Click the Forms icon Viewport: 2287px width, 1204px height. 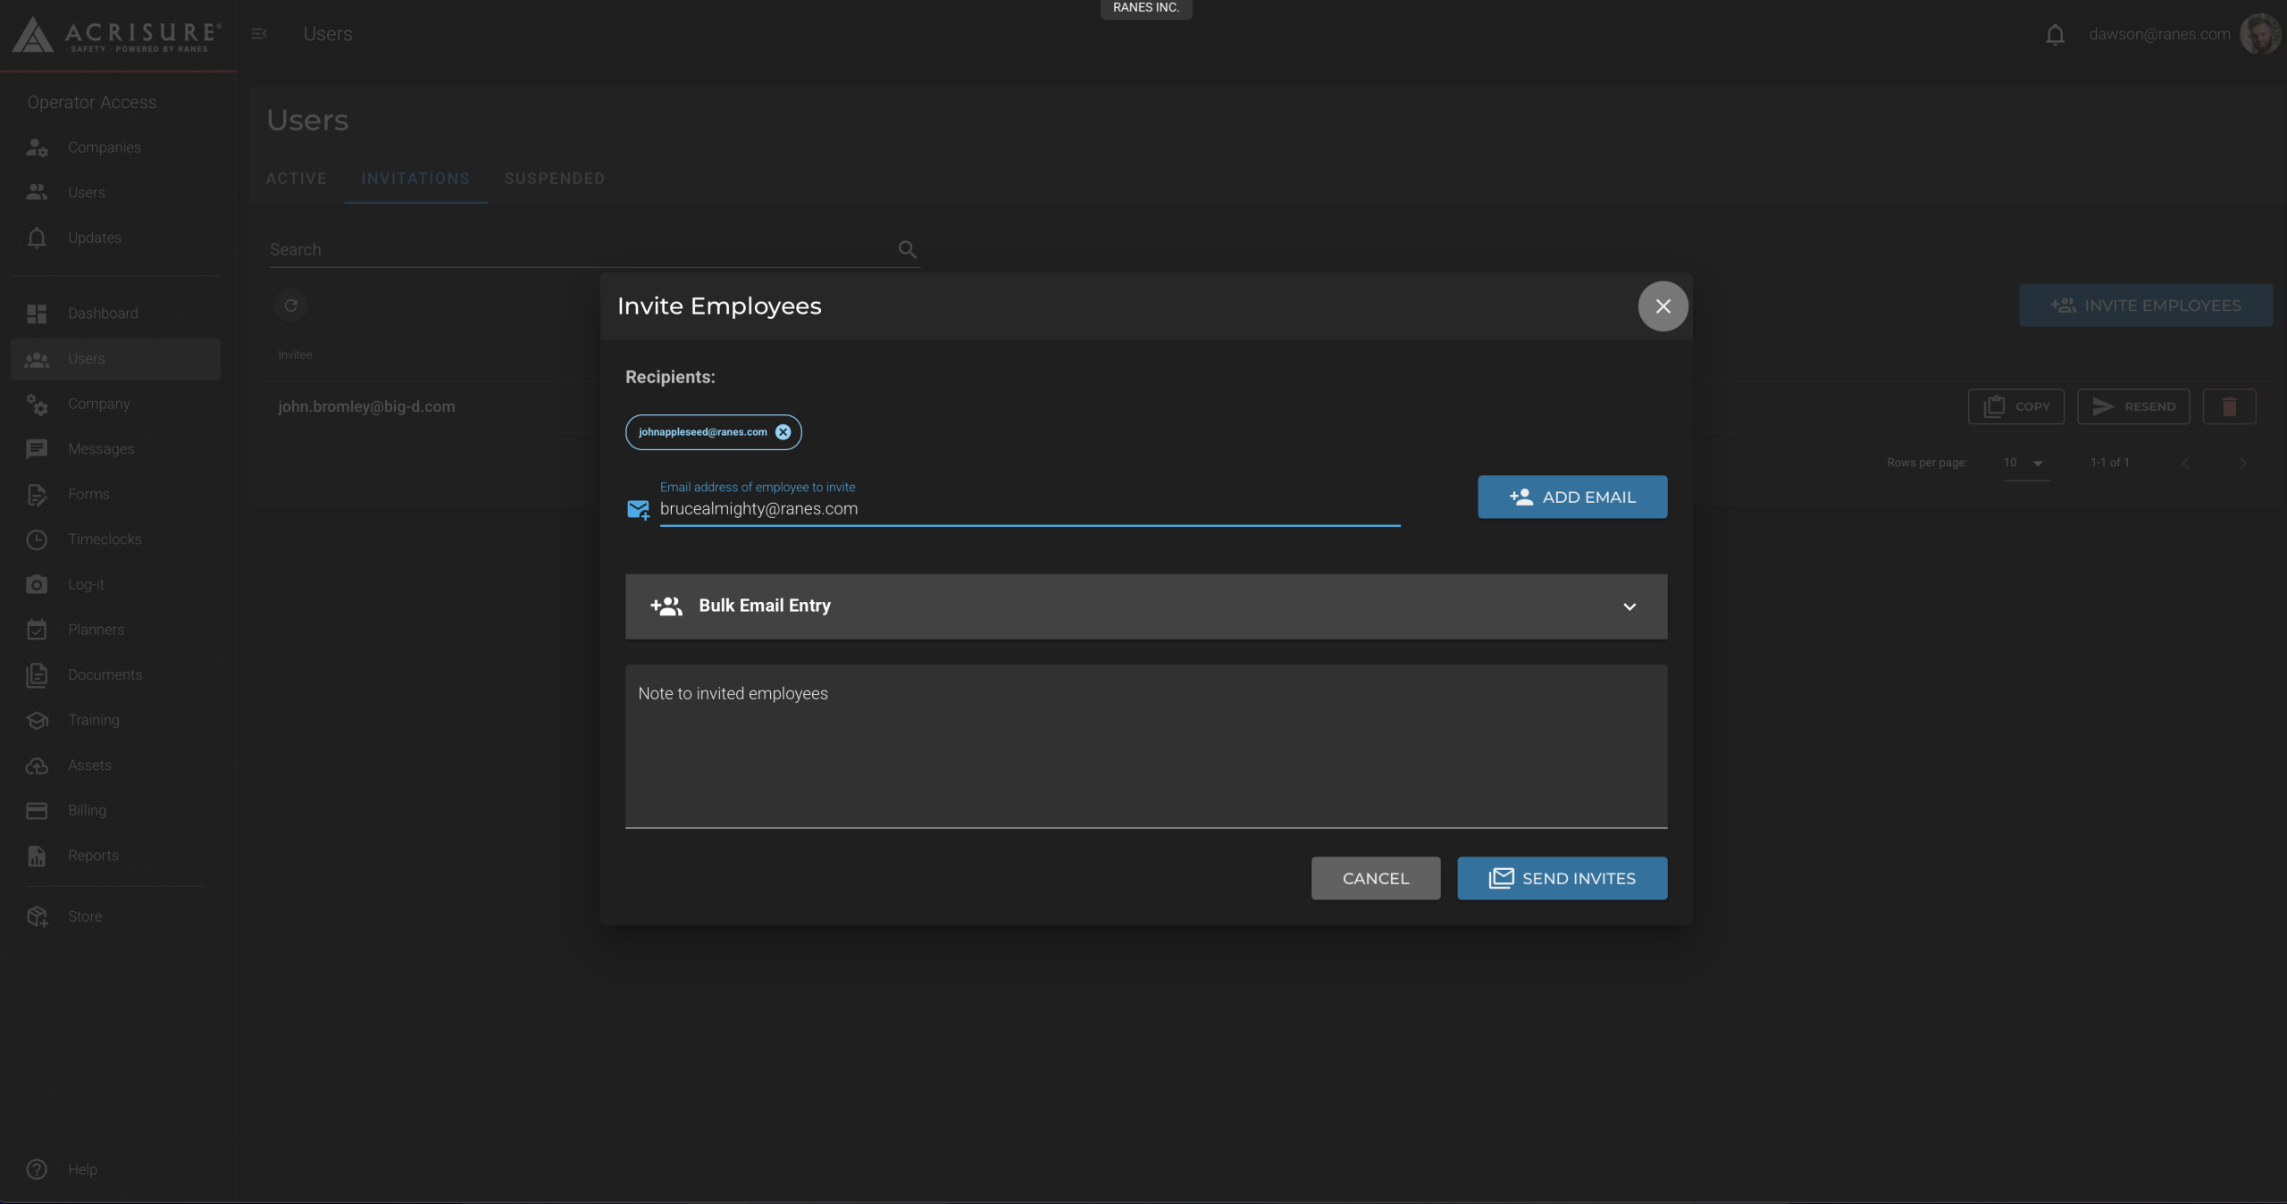pyautogui.click(x=37, y=495)
